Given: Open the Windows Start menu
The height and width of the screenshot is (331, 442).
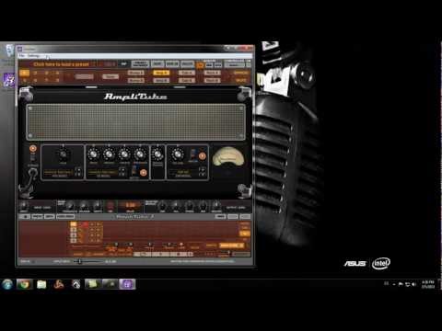Looking at the screenshot, I should (7, 284).
